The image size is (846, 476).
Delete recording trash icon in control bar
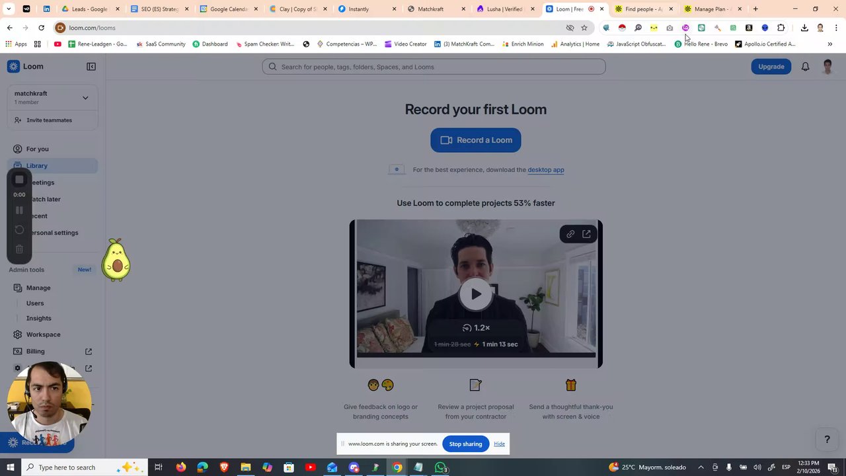pos(19,249)
